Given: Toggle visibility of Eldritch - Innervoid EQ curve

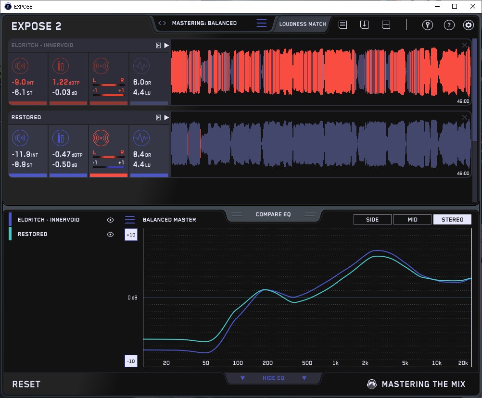Looking at the screenshot, I should coord(111,220).
